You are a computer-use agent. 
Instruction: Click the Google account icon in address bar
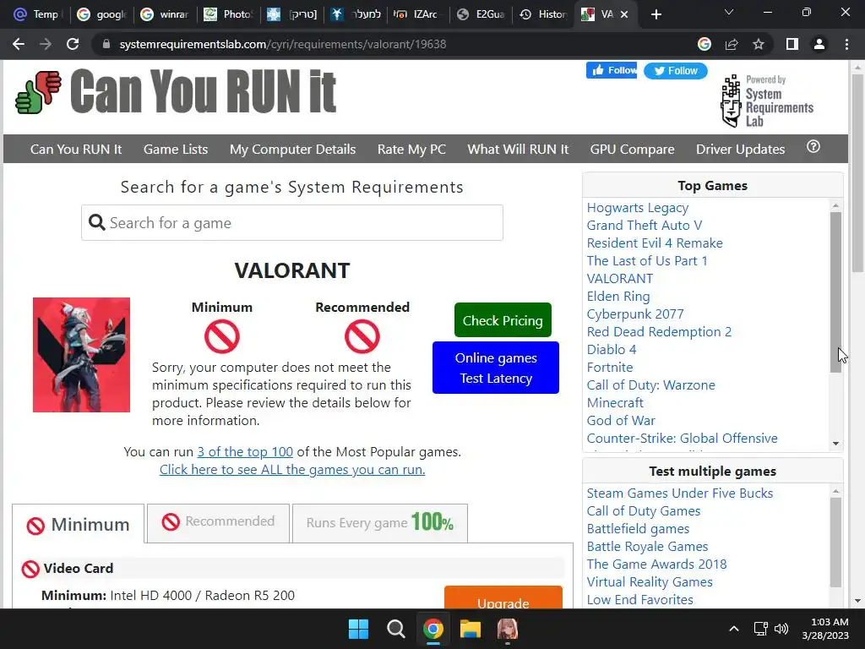[705, 44]
